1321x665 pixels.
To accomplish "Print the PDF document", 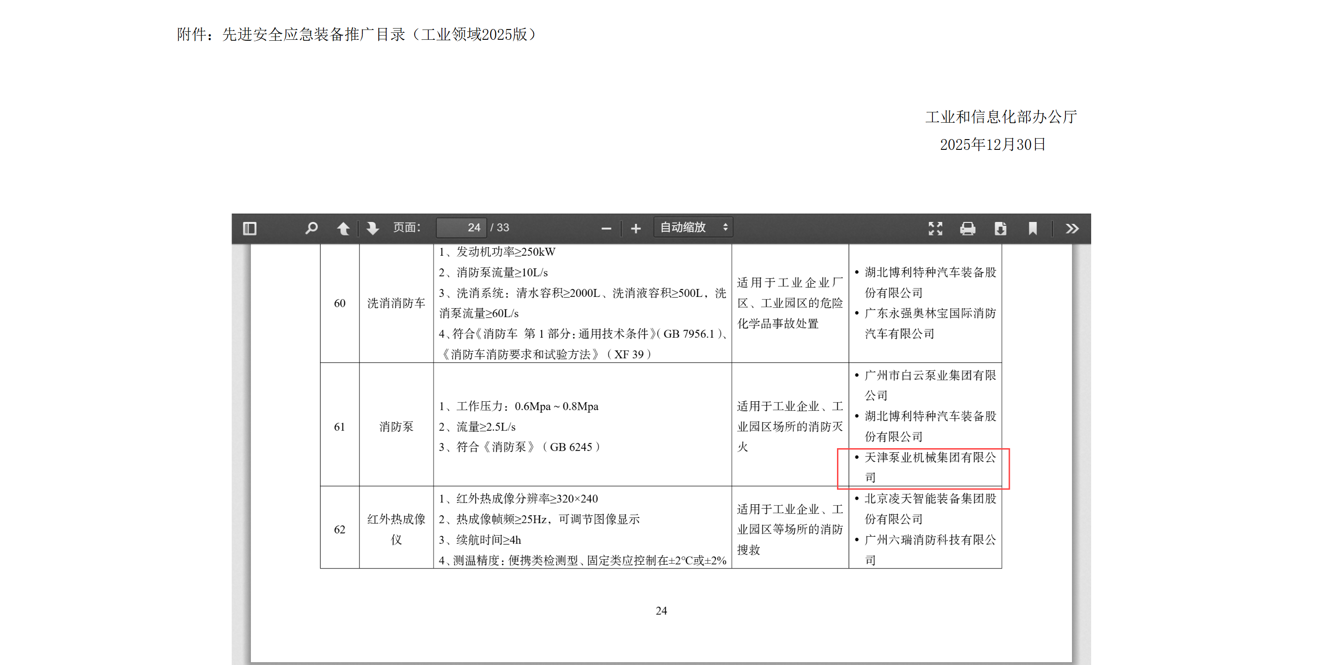I will [x=968, y=229].
